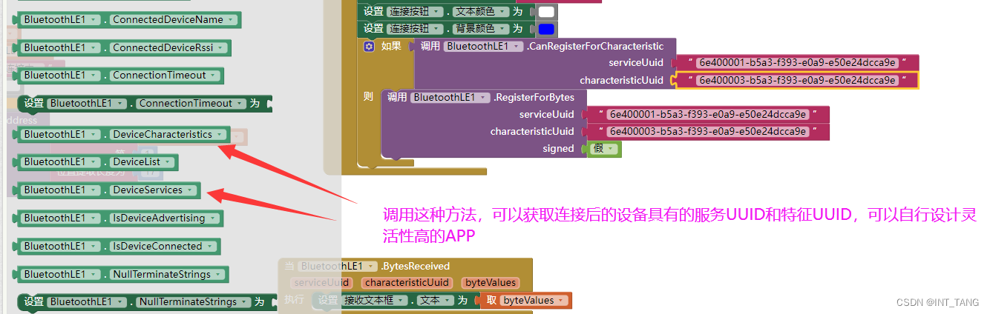Open the DeviceServices property dropdown
This screenshot has width=990, height=314.
153,190
